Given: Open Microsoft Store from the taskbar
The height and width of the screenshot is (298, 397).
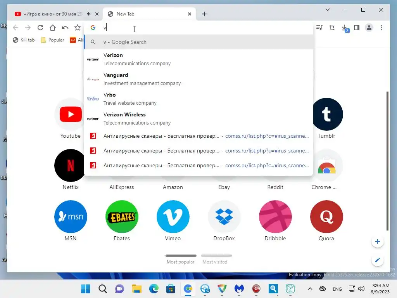Looking at the screenshot, I should (x=171, y=289).
